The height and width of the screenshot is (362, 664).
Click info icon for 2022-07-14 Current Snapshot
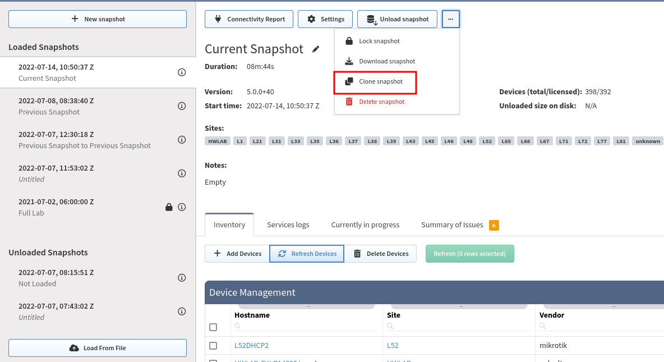click(x=182, y=72)
